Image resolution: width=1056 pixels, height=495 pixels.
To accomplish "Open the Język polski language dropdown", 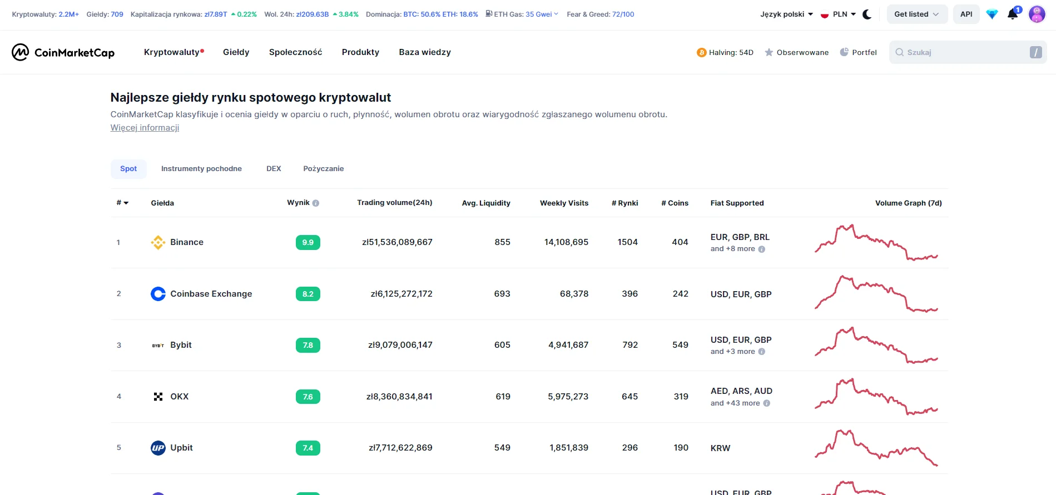I will pos(786,14).
